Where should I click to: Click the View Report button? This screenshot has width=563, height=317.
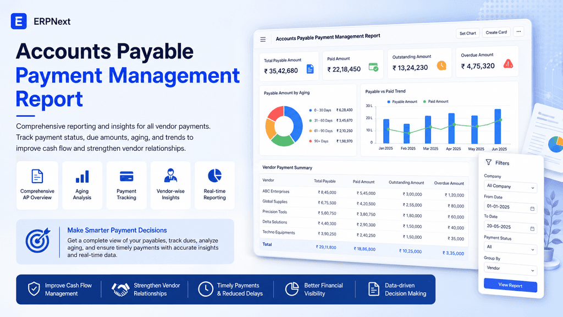510,286
